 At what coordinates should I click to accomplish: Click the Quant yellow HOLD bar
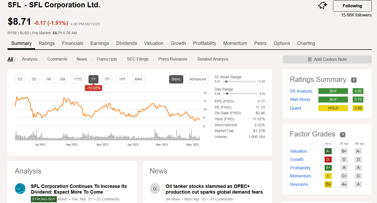[x=333, y=108]
